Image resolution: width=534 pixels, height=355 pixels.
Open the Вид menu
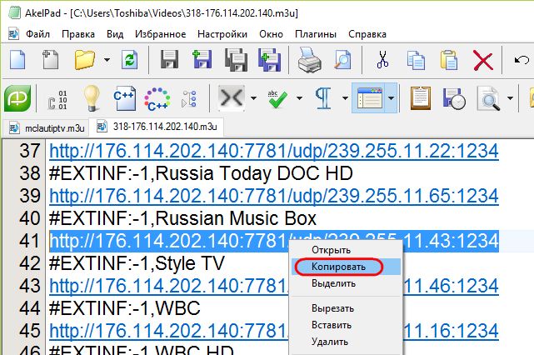click(x=115, y=34)
